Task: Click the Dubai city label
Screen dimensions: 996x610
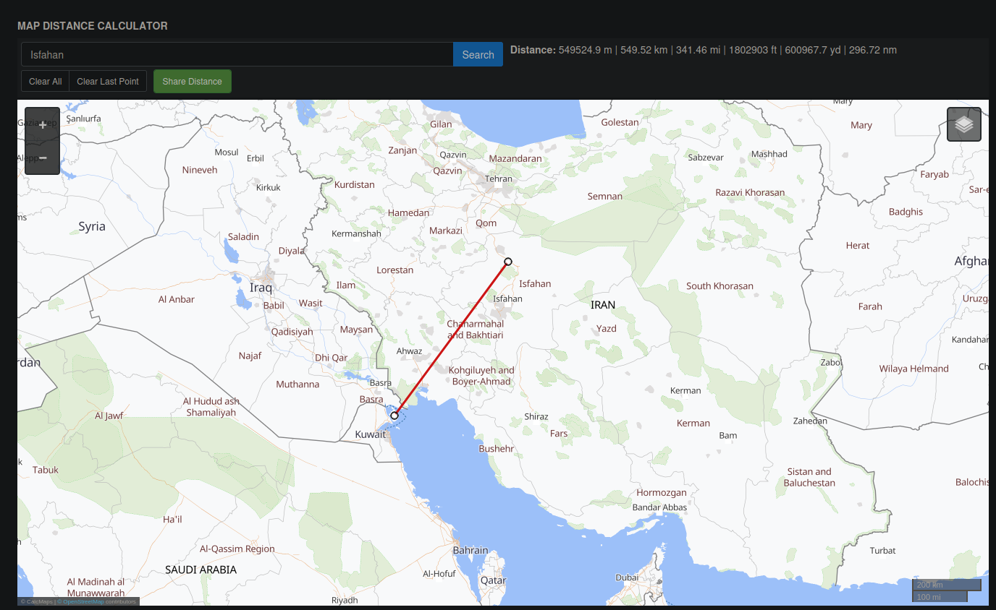Action: 627,577
